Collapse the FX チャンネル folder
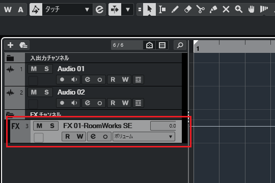Image resolution: width=275 pixels, height=183 pixels. (10, 114)
